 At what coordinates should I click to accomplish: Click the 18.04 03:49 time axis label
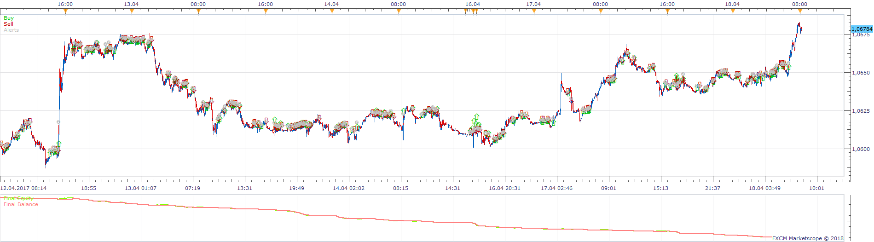[x=764, y=188]
